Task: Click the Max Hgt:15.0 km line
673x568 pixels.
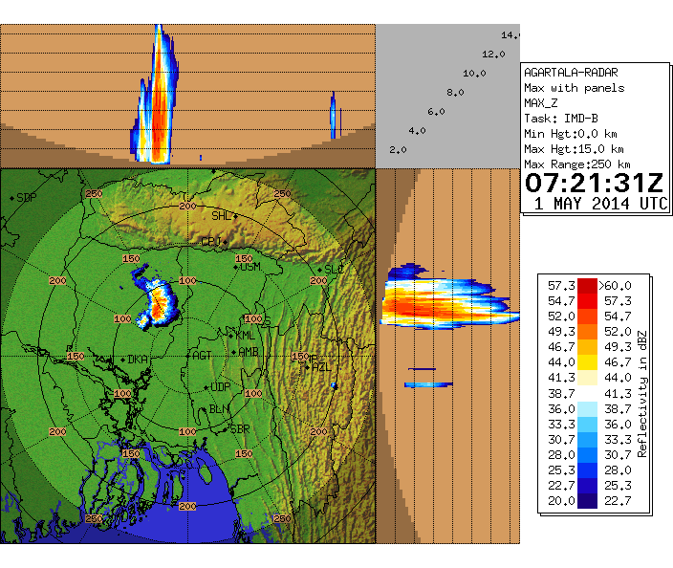Action: pyautogui.click(x=574, y=149)
